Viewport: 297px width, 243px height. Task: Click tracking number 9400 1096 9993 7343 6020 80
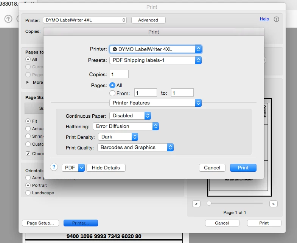pos(104,236)
